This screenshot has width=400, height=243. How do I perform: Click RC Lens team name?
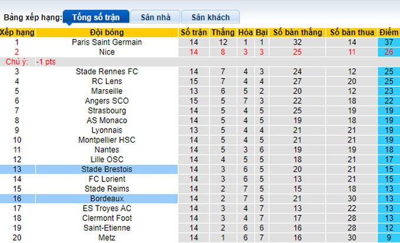pos(107,82)
